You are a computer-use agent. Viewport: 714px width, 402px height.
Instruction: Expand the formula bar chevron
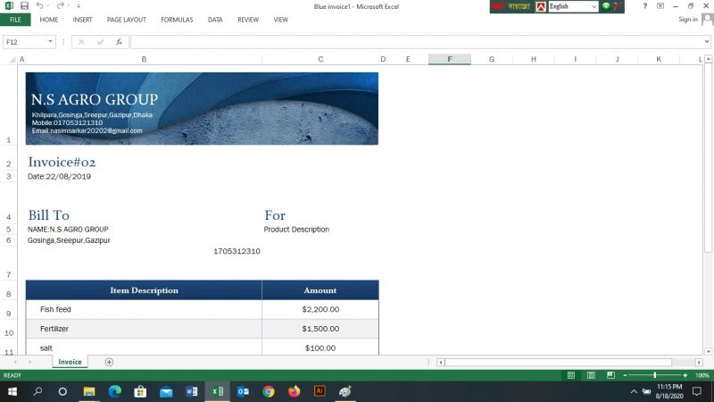[x=707, y=42]
